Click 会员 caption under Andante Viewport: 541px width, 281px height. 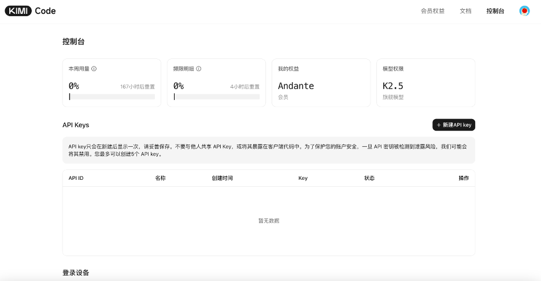click(283, 97)
